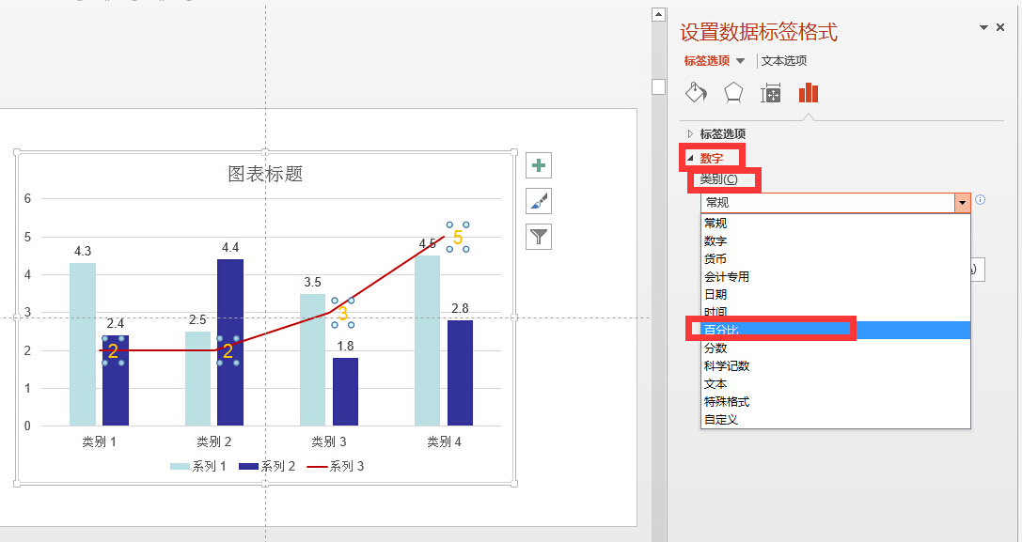Collapse the 数字 section
The height and width of the screenshot is (542, 1022).
coord(690,158)
